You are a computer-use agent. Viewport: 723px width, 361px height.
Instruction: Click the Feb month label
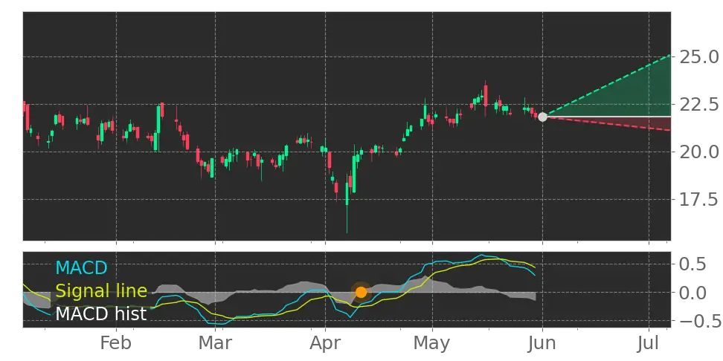pos(116,343)
